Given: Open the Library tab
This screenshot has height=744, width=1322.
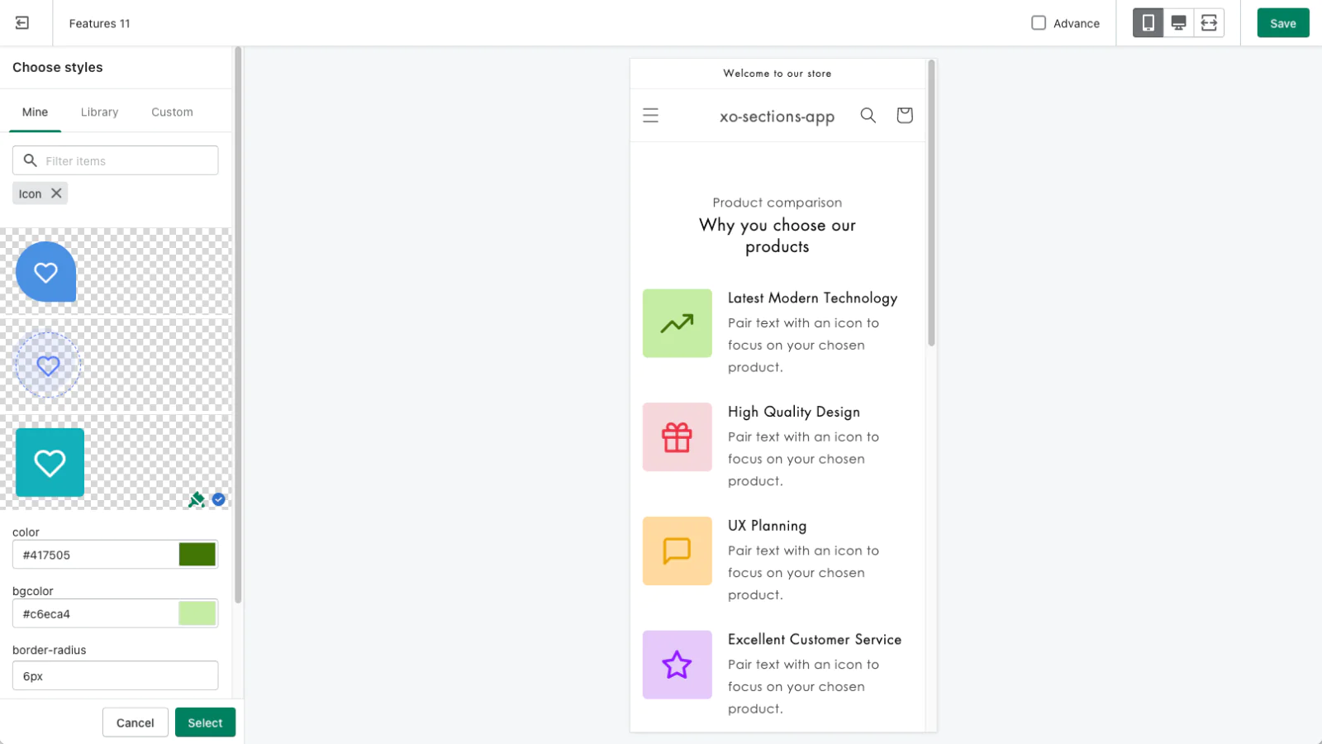Looking at the screenshot, I should pyautogui.click(x=99, y=112).
